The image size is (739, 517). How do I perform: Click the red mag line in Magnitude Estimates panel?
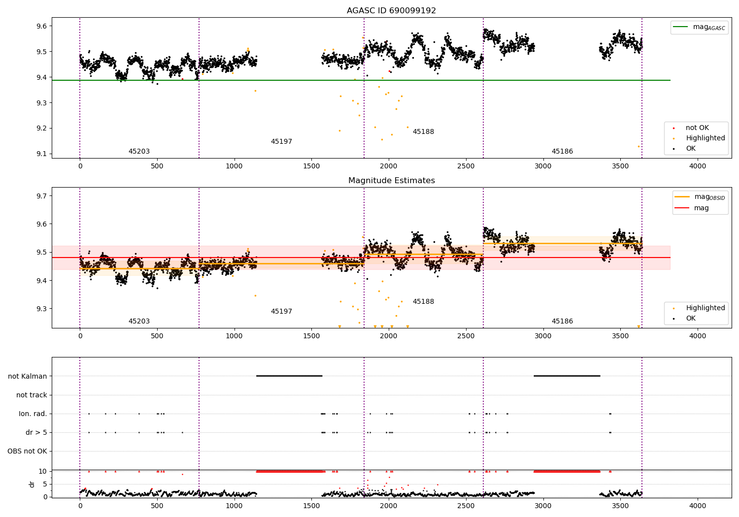tap(361, 258)
